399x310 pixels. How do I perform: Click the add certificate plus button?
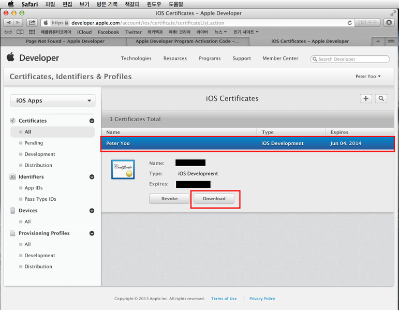point(366,98)
